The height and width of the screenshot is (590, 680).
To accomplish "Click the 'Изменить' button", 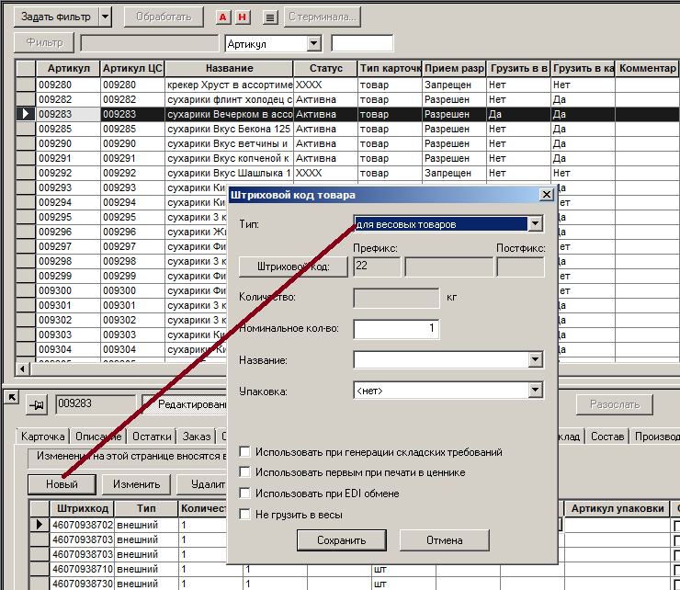I will [136, 484].
